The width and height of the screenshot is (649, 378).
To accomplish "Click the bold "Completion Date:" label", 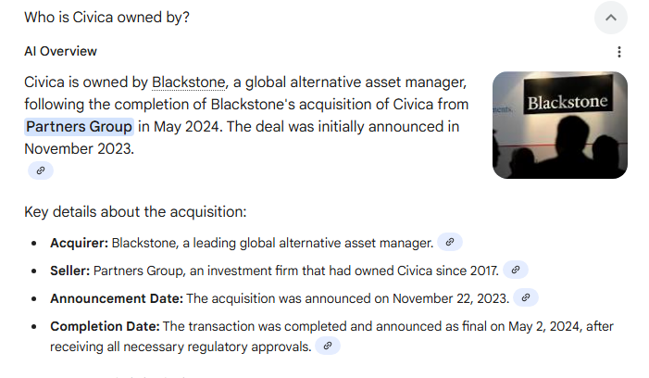I will pos(105,327).
